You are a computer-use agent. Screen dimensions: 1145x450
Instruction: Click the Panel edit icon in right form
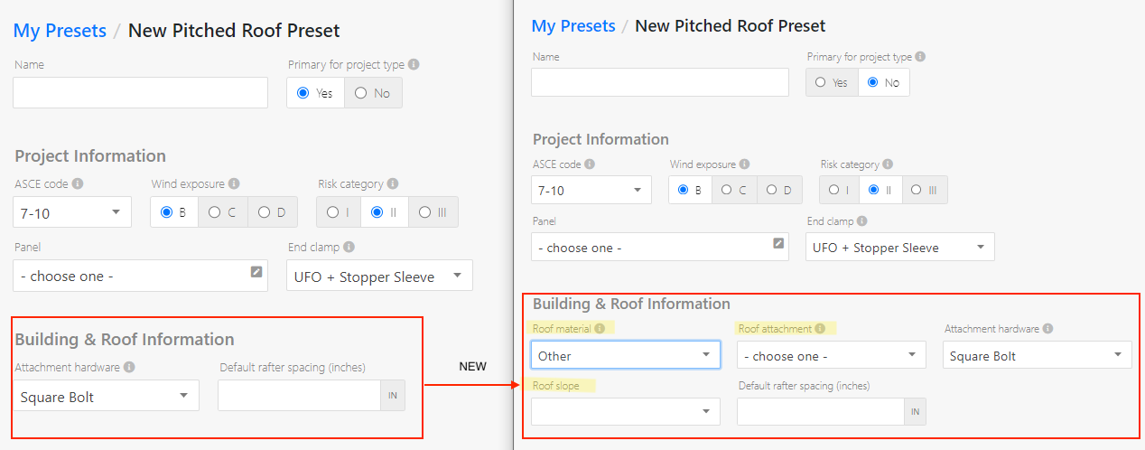(778, 242)
